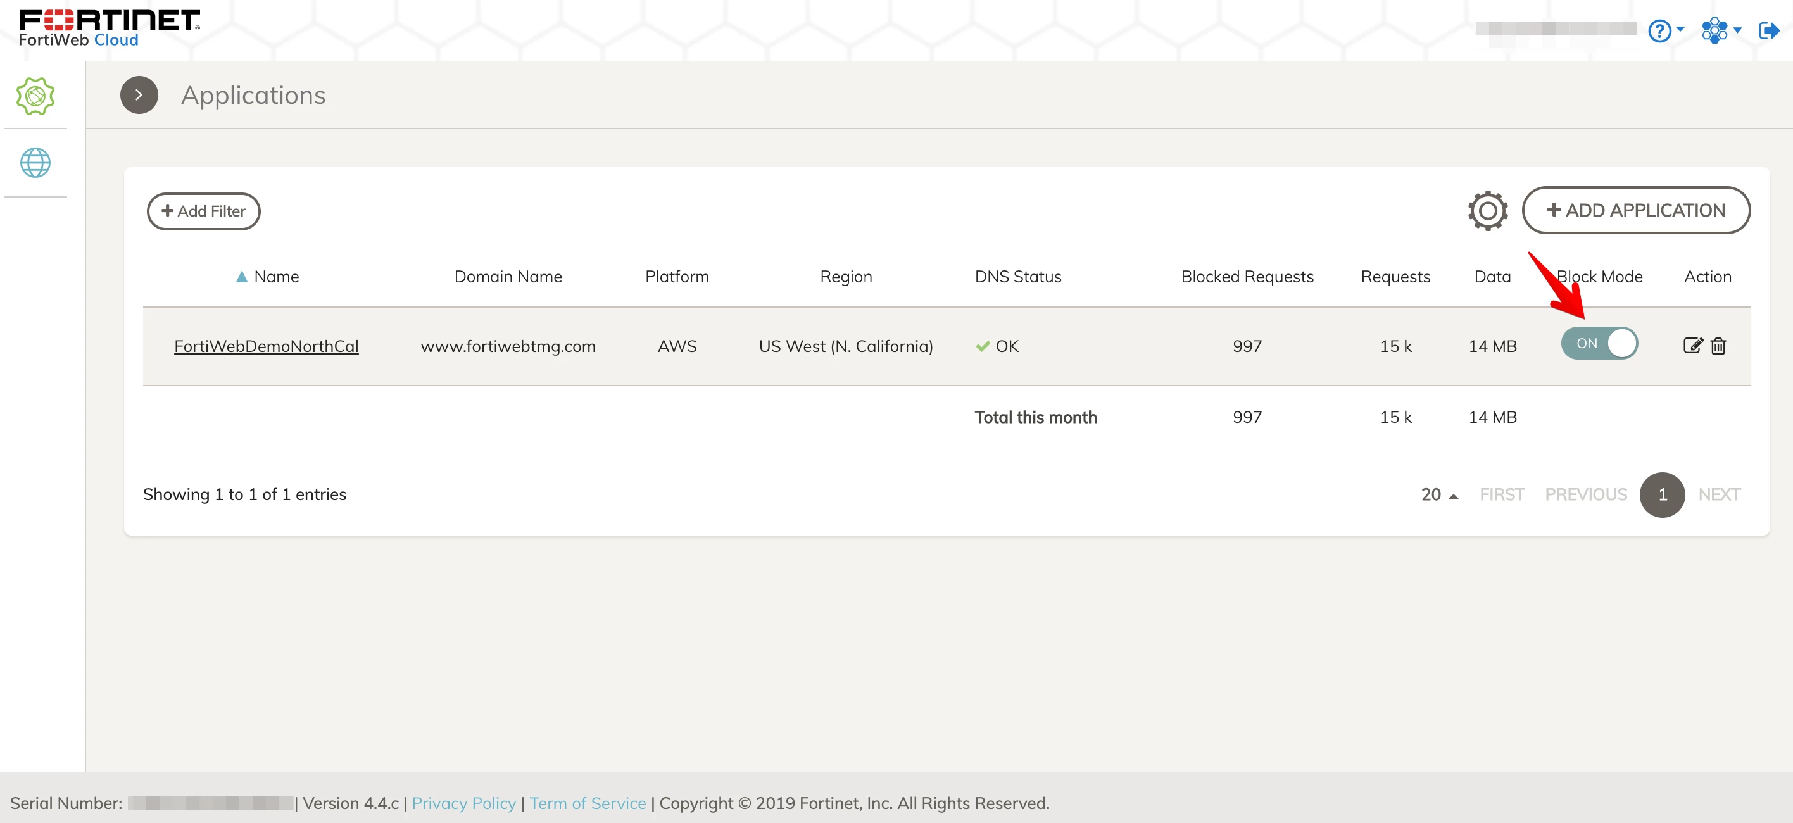Toggle Block Mode switch for FortiWebDemoNorthCal
Viewport: 1793px width, 823px height.
(x=1599, y=343)
